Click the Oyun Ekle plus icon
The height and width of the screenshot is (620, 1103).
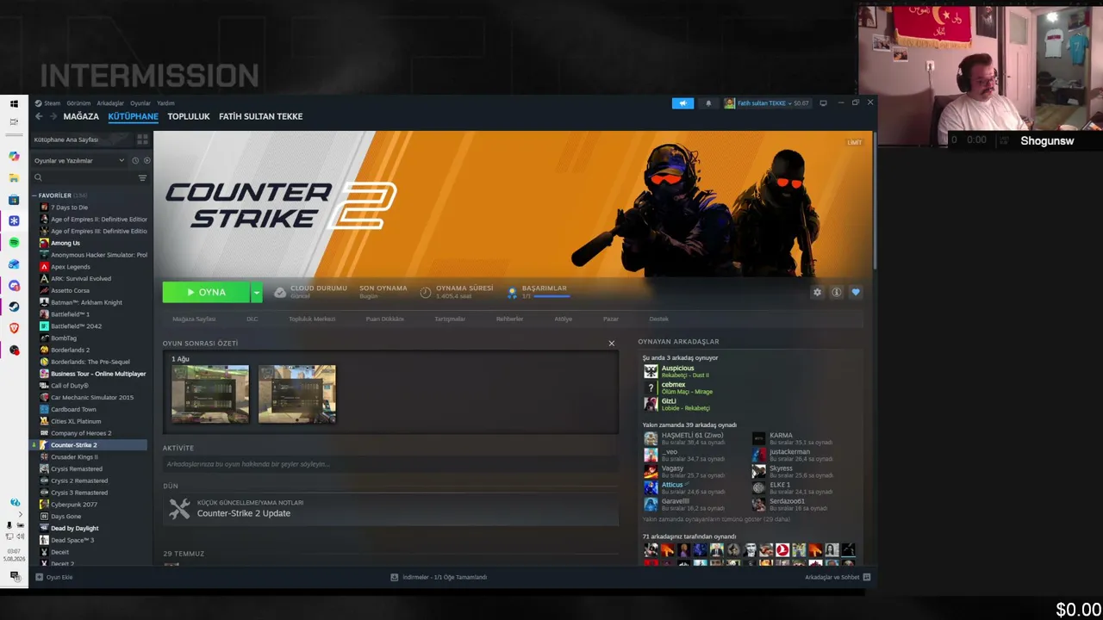point(40,577)
